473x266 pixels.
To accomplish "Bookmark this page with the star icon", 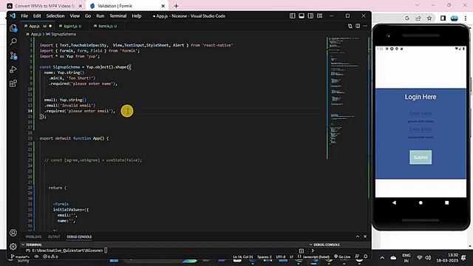I will click(429, 18).
